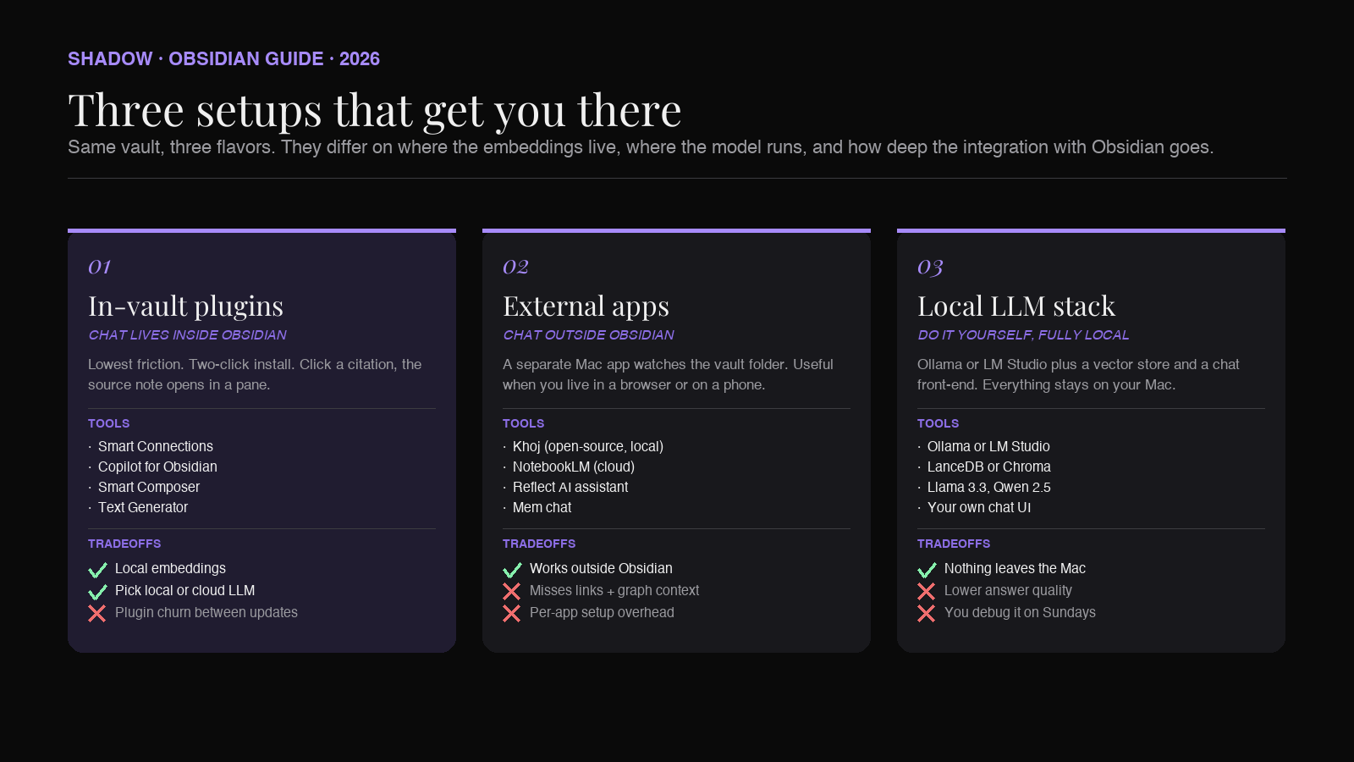1354x762 pixels.
Task: Click green checkmark beside Nothing leaves the Mac
Action: tap(927, 570)
